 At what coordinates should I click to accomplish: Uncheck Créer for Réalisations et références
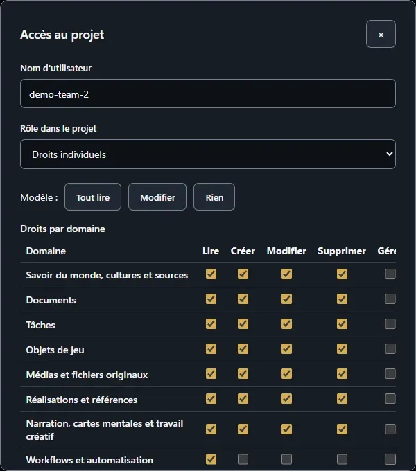(243, 398)
